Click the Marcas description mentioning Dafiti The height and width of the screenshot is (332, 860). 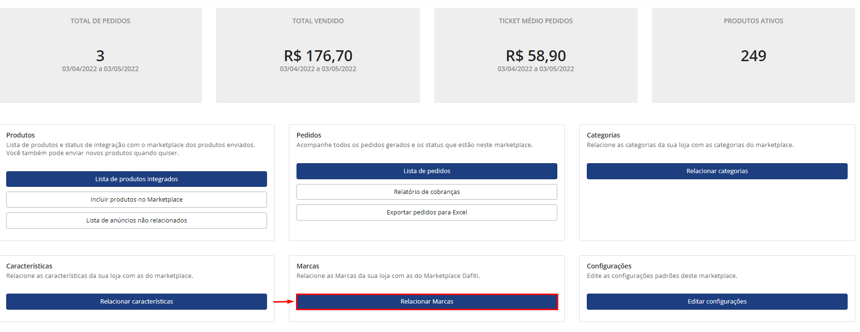click(x=388, y=276)
